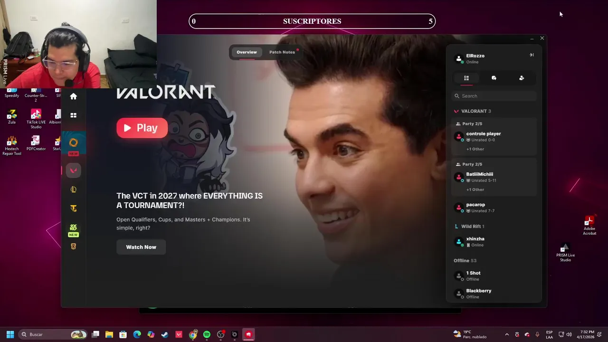Open the Valorant taskbar icon
The image size is (608, 342).
point(179,334)
